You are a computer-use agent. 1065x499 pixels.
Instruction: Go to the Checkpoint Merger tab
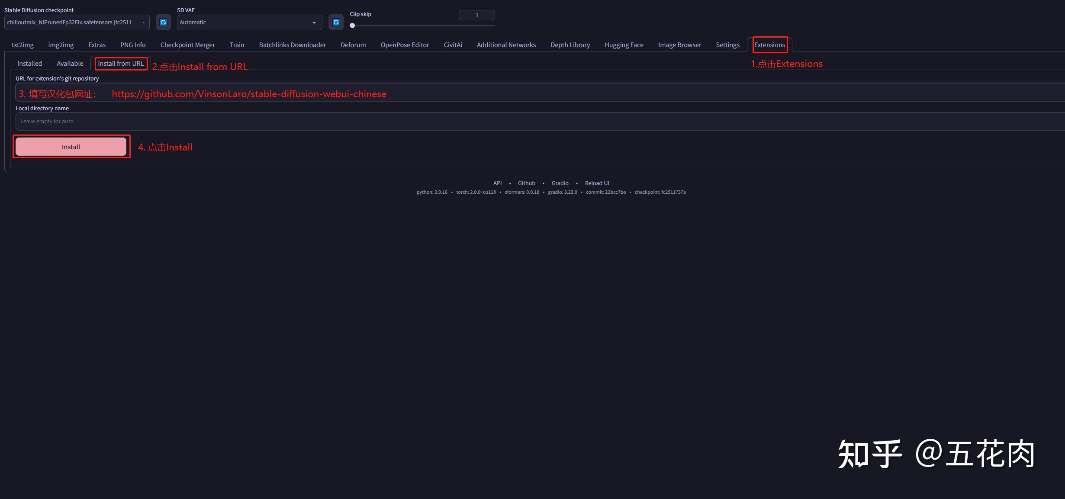187,45
